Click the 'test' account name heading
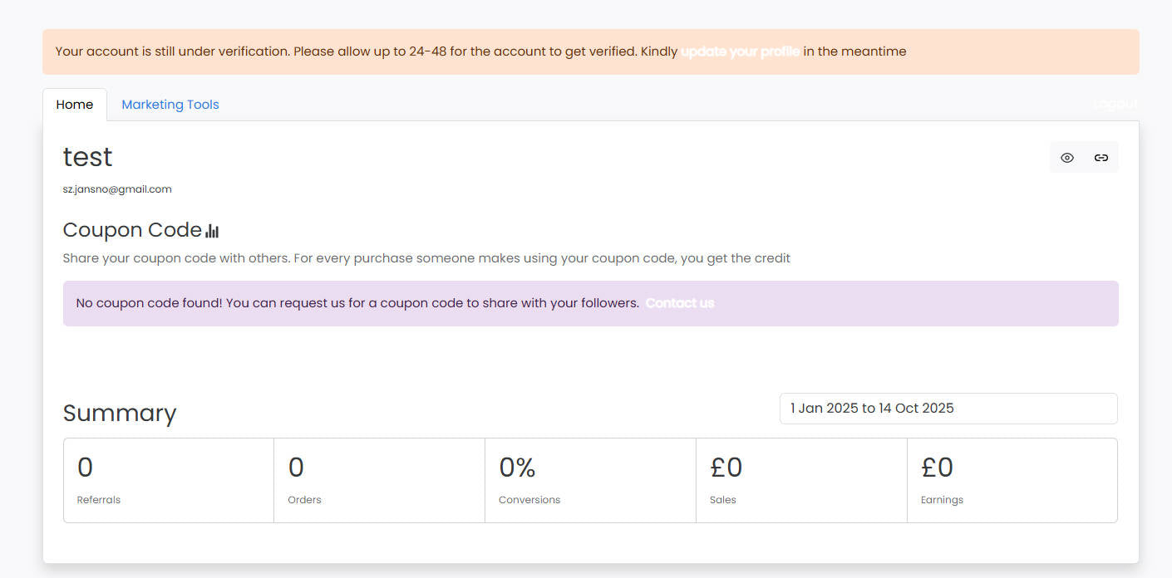Screen dimensions: 1172x578 pos(87,157)
